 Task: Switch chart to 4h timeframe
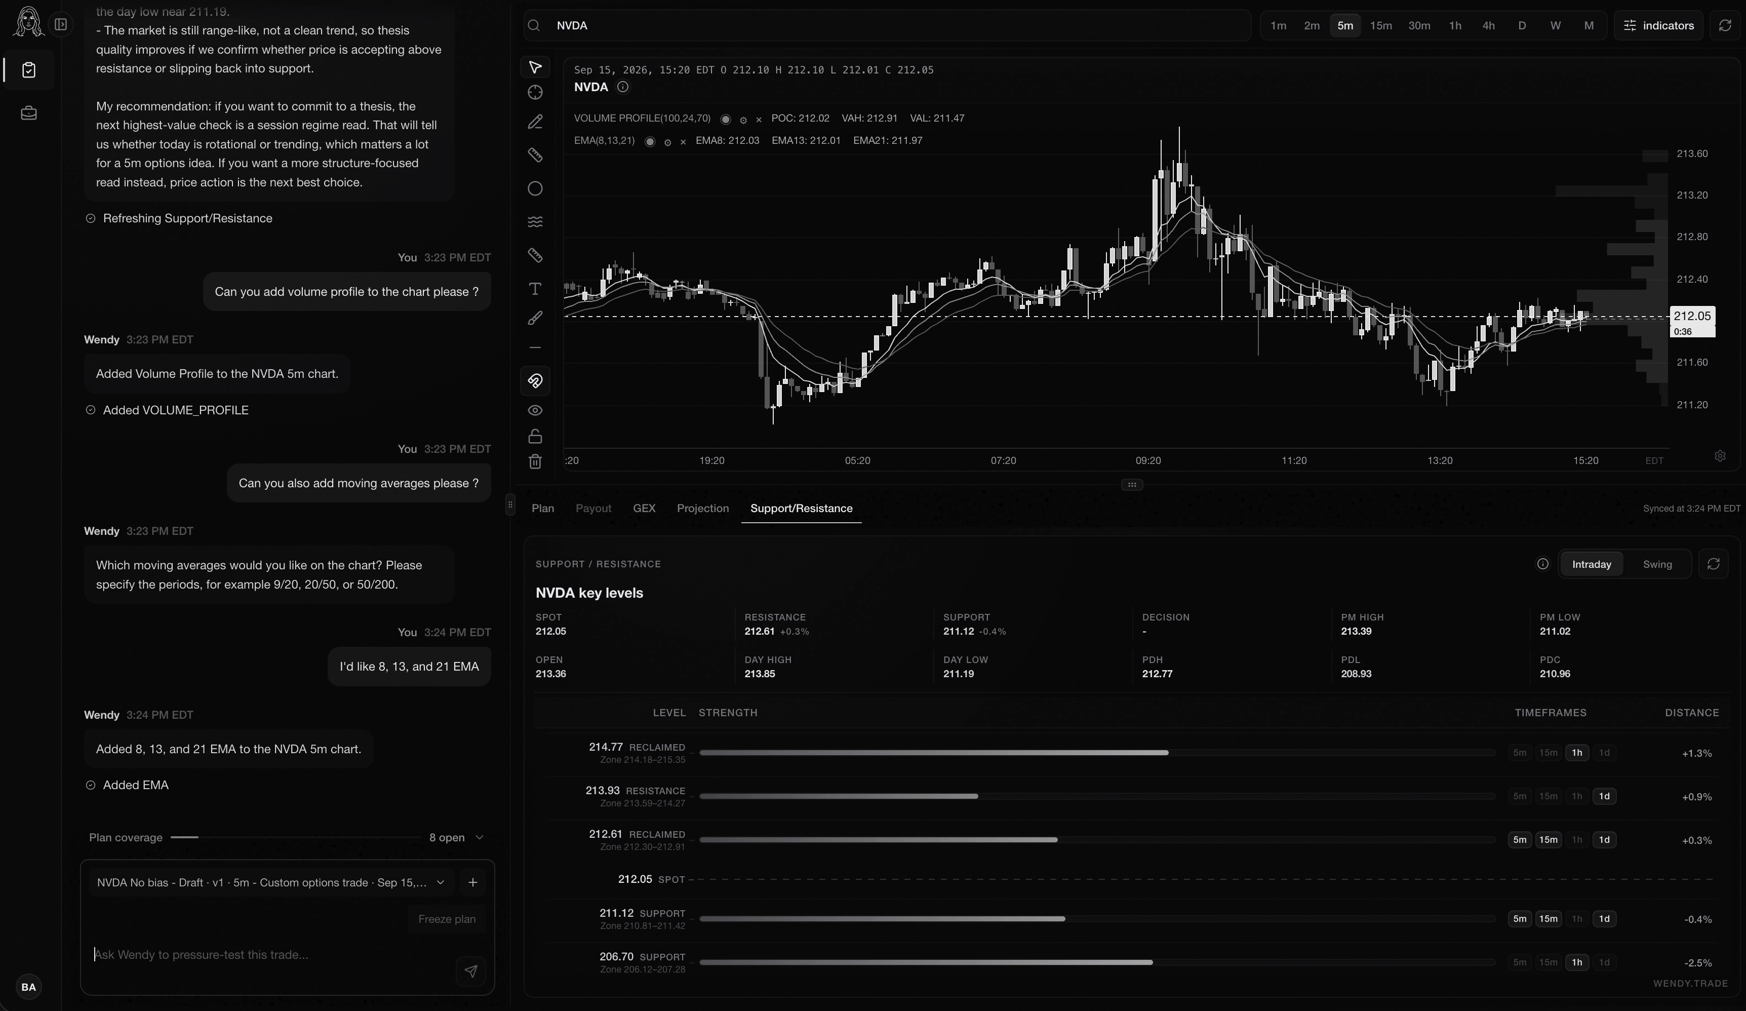1488,26
